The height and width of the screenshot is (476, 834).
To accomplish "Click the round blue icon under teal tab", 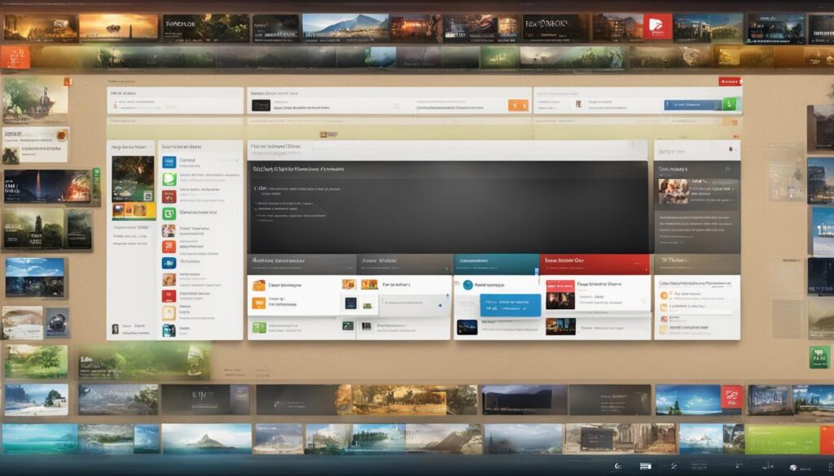I will [x=468, y=286].
